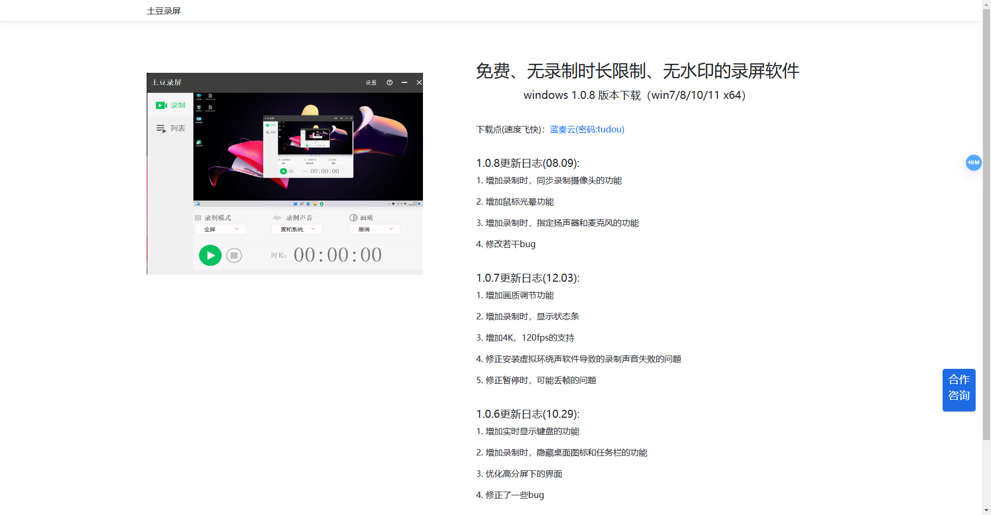The image size is (991, 515).
Task: Open the 原画 quality dropdown in preview
Action: (x=375, y=229)
